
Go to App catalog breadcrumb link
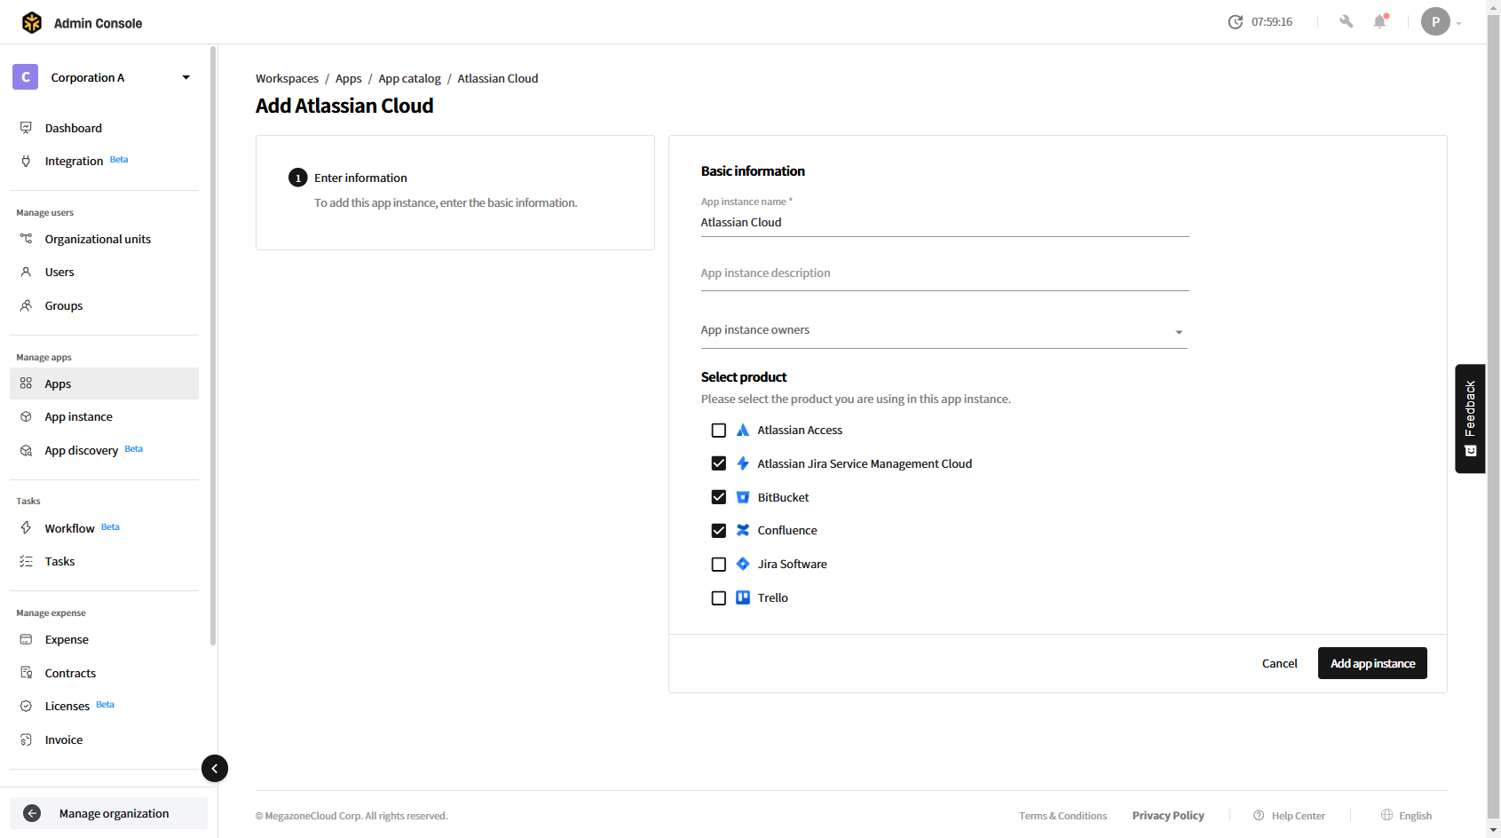click(x=409, y=78)
